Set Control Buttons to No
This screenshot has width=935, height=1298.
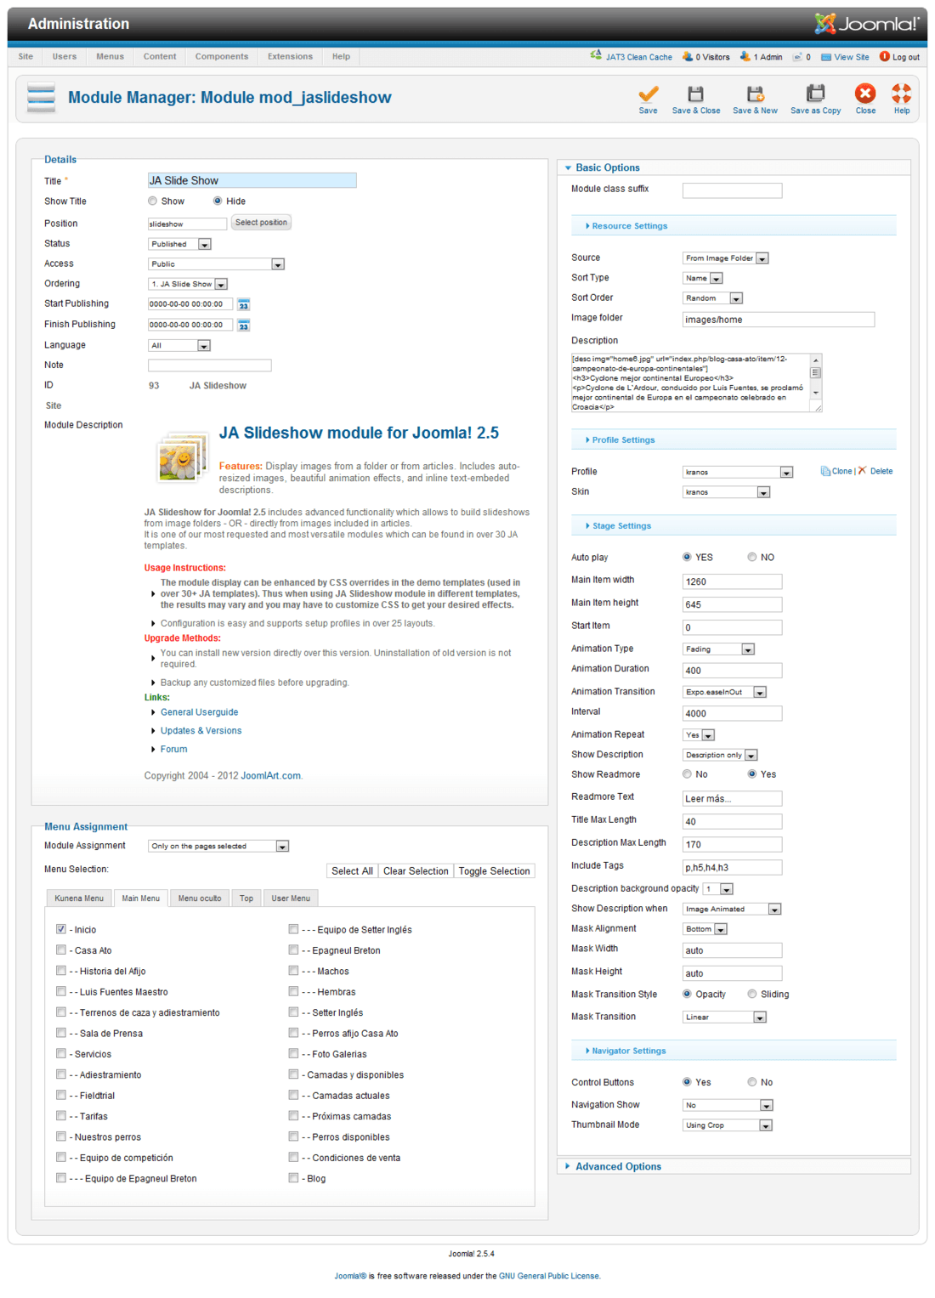tap(752, 1082)
